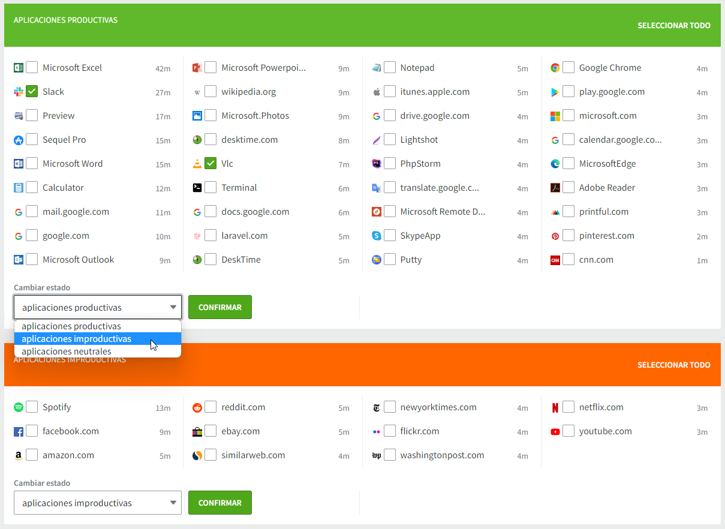The height and width of the screenshot is (529, 725).
Task: Click the Putty icon
Action: tap(377, 260)
